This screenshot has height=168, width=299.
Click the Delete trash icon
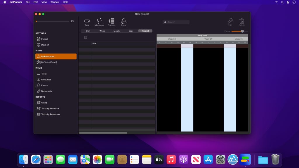point(242,22)
